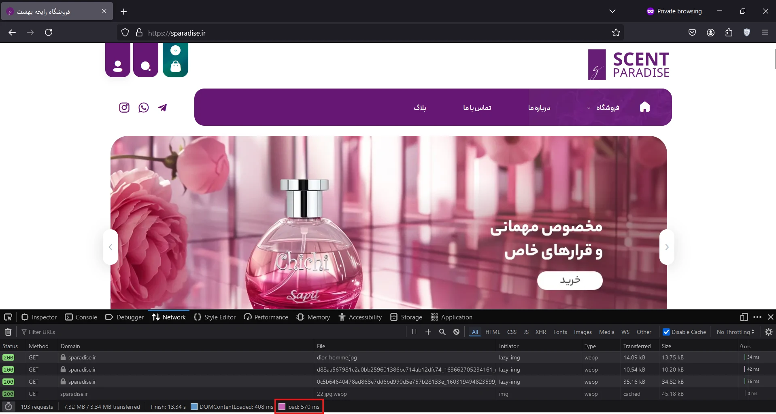Click the خرید buy button on banner
Viewport: 776px width, 414px height.
pos(570,280)
